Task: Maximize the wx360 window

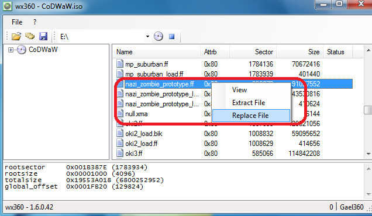Action: pos(339,4)
